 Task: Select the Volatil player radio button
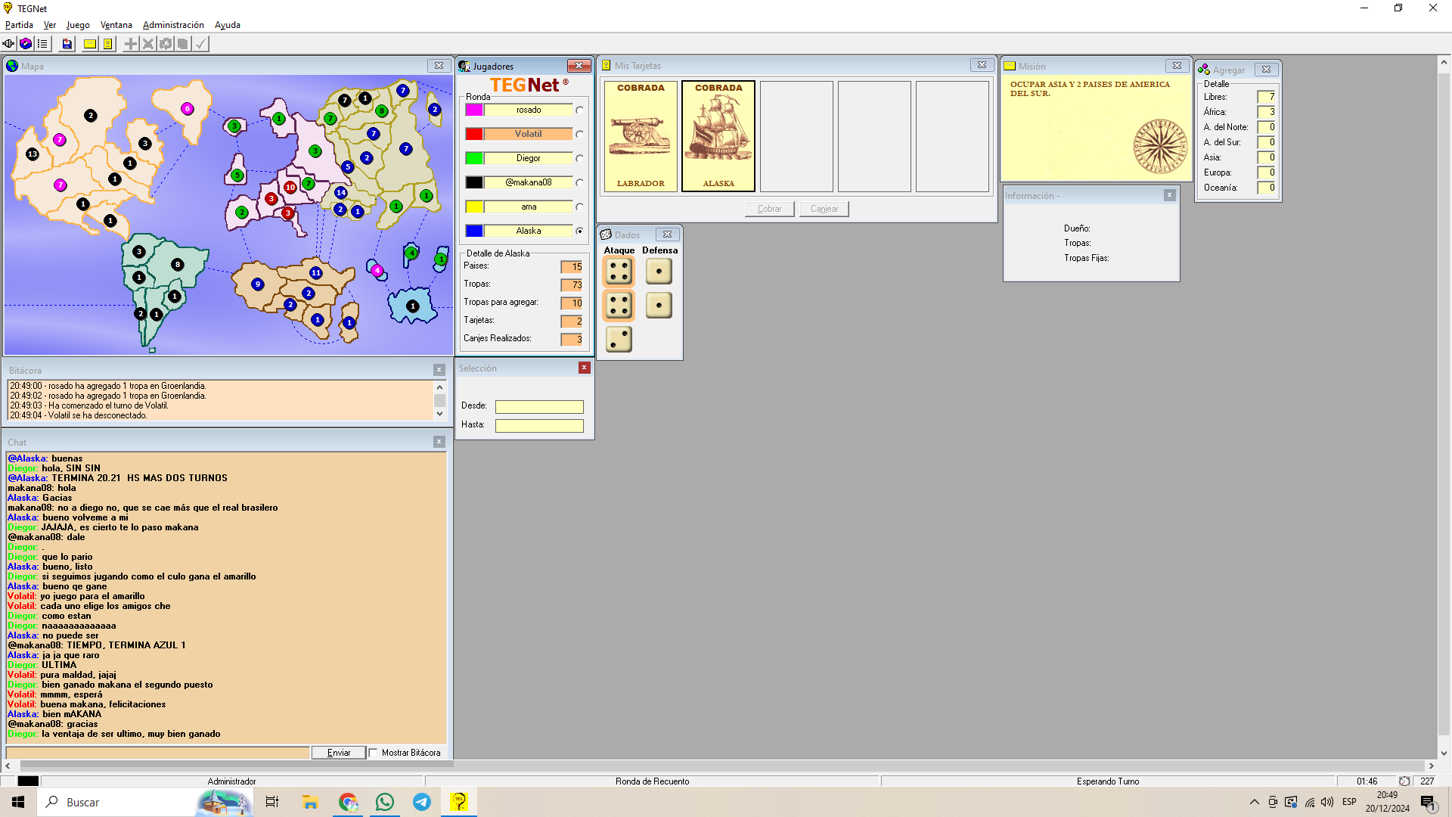click(x=580, y=135)
